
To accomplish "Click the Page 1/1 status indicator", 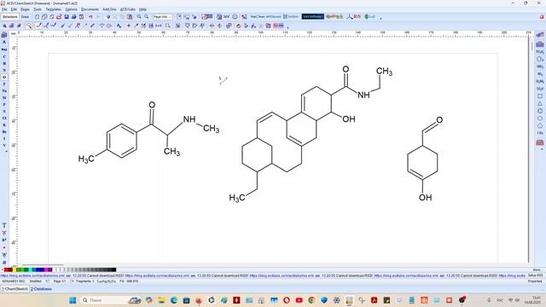I will [x=60, y=281].
